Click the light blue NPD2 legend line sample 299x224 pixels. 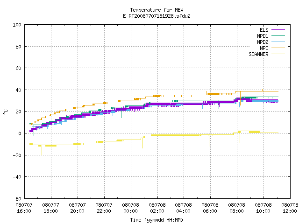coord(278,42)
